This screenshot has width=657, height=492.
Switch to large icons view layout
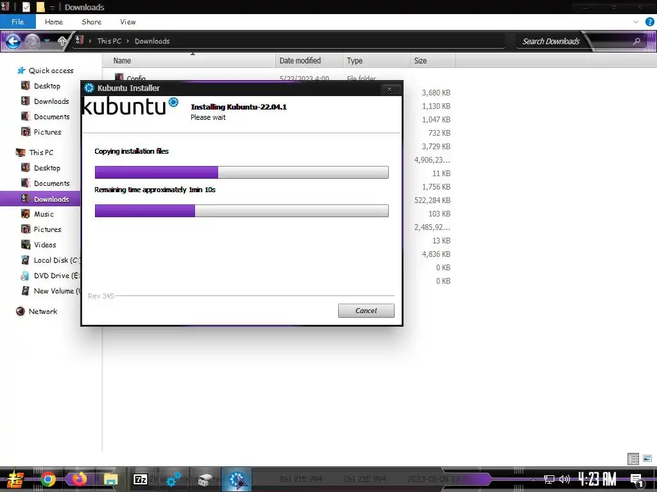(x=647, y=459)
